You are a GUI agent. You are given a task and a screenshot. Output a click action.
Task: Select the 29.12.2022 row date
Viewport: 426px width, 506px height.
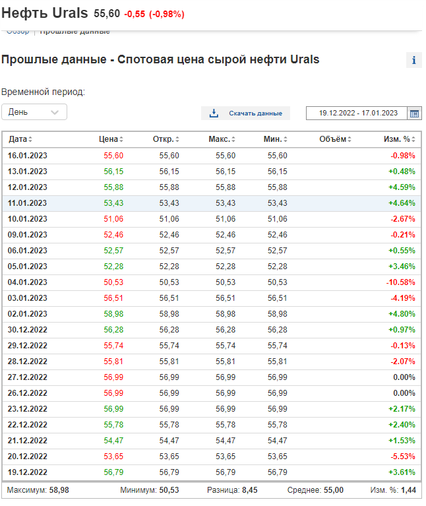(28, 345)
